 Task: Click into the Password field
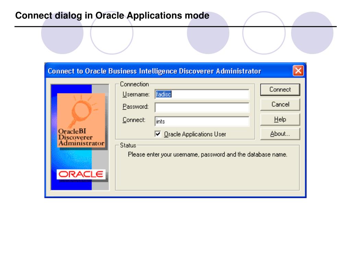click(x=202, y=108)
